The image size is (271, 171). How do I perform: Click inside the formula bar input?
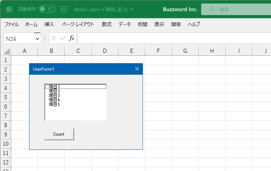tap(171, 38)
